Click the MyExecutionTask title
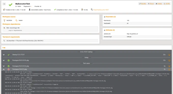Screen dimensions: 173x94 [23, 4]
